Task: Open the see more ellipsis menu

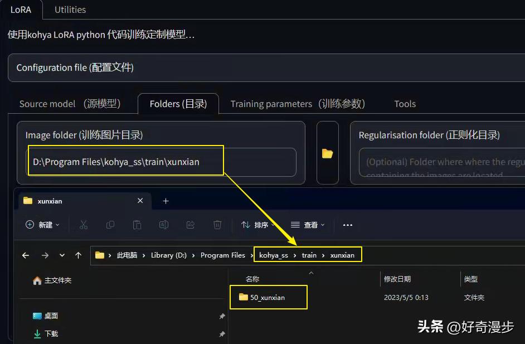Action: (x=348, y=225)
